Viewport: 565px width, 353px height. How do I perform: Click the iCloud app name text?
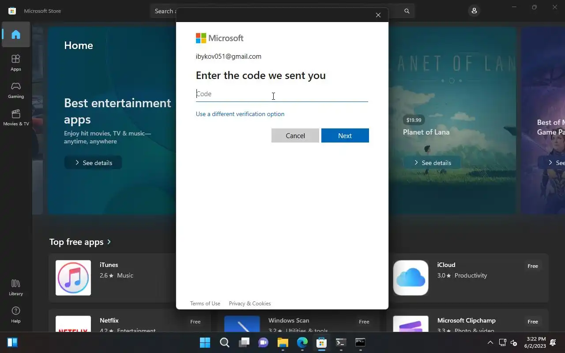pyautogui.click(x=446, y=265)
